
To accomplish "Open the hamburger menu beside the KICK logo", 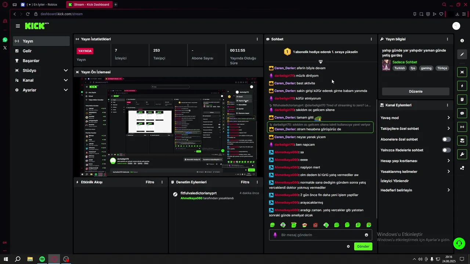I will click(x=18, y=26).
